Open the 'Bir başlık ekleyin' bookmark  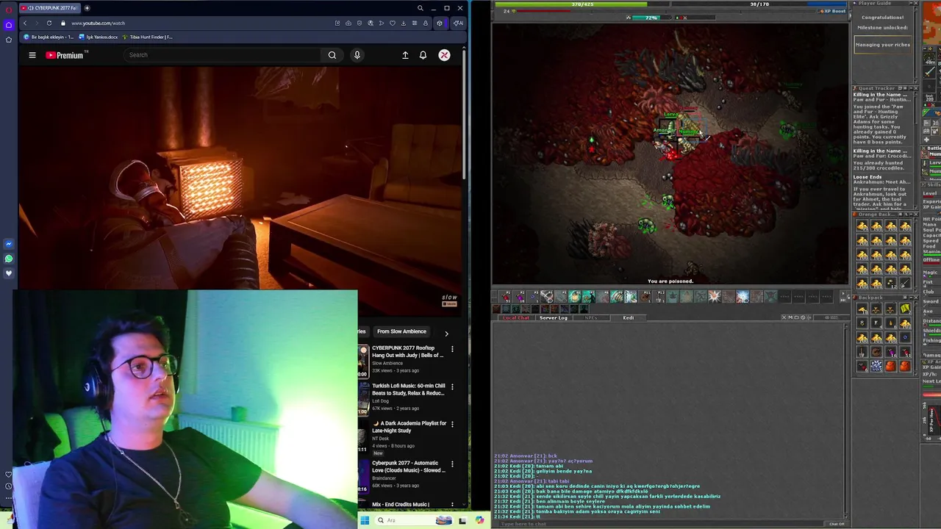49,37
